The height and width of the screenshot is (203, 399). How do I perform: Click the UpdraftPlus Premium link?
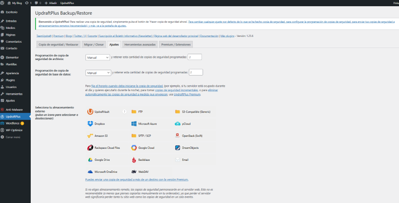tap(187, 94)
